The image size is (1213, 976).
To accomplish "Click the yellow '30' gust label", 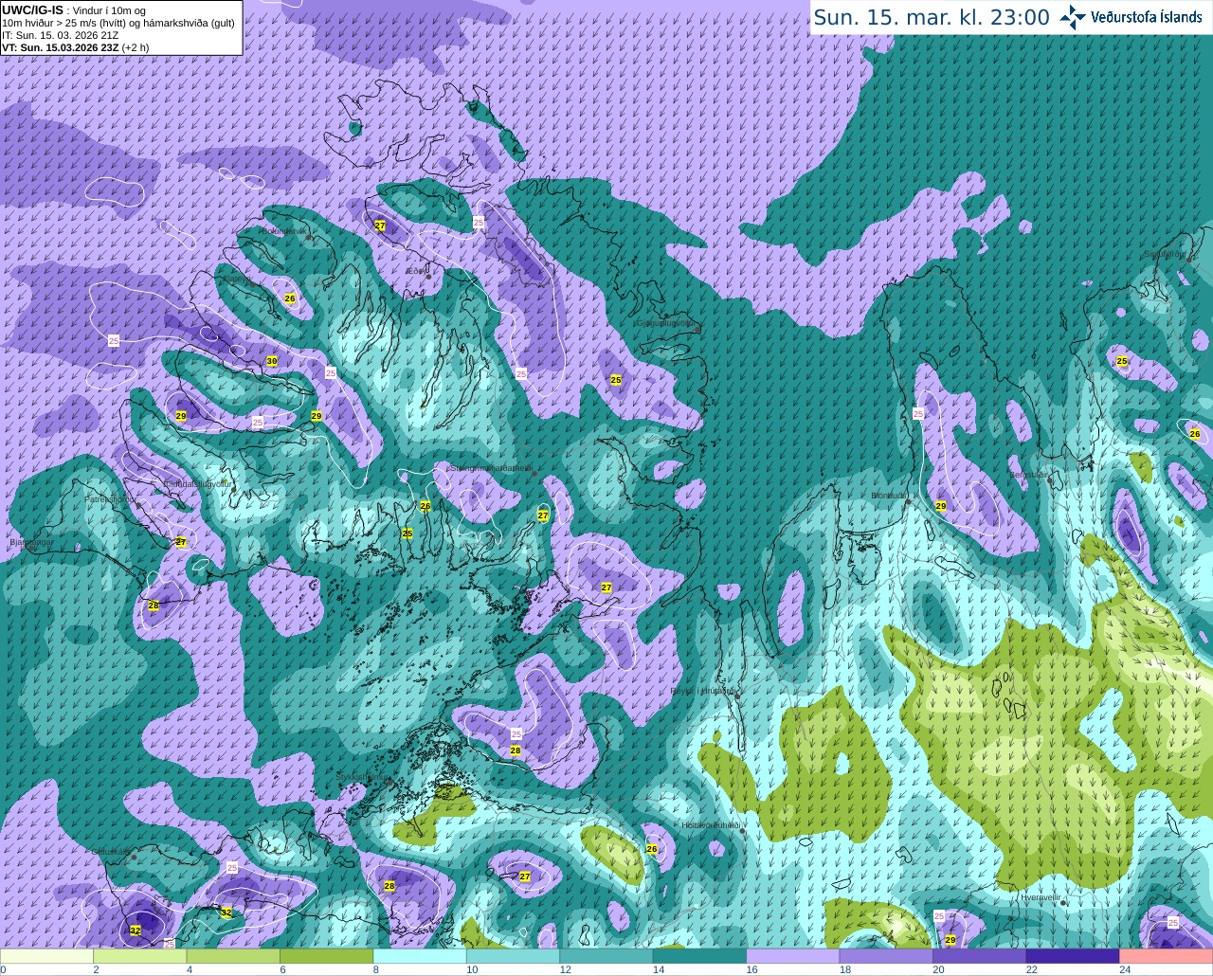I will pos(272,361).
